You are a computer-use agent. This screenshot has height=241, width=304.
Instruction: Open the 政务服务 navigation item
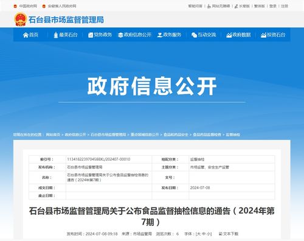pyautogui.click(x=169, y=35)
